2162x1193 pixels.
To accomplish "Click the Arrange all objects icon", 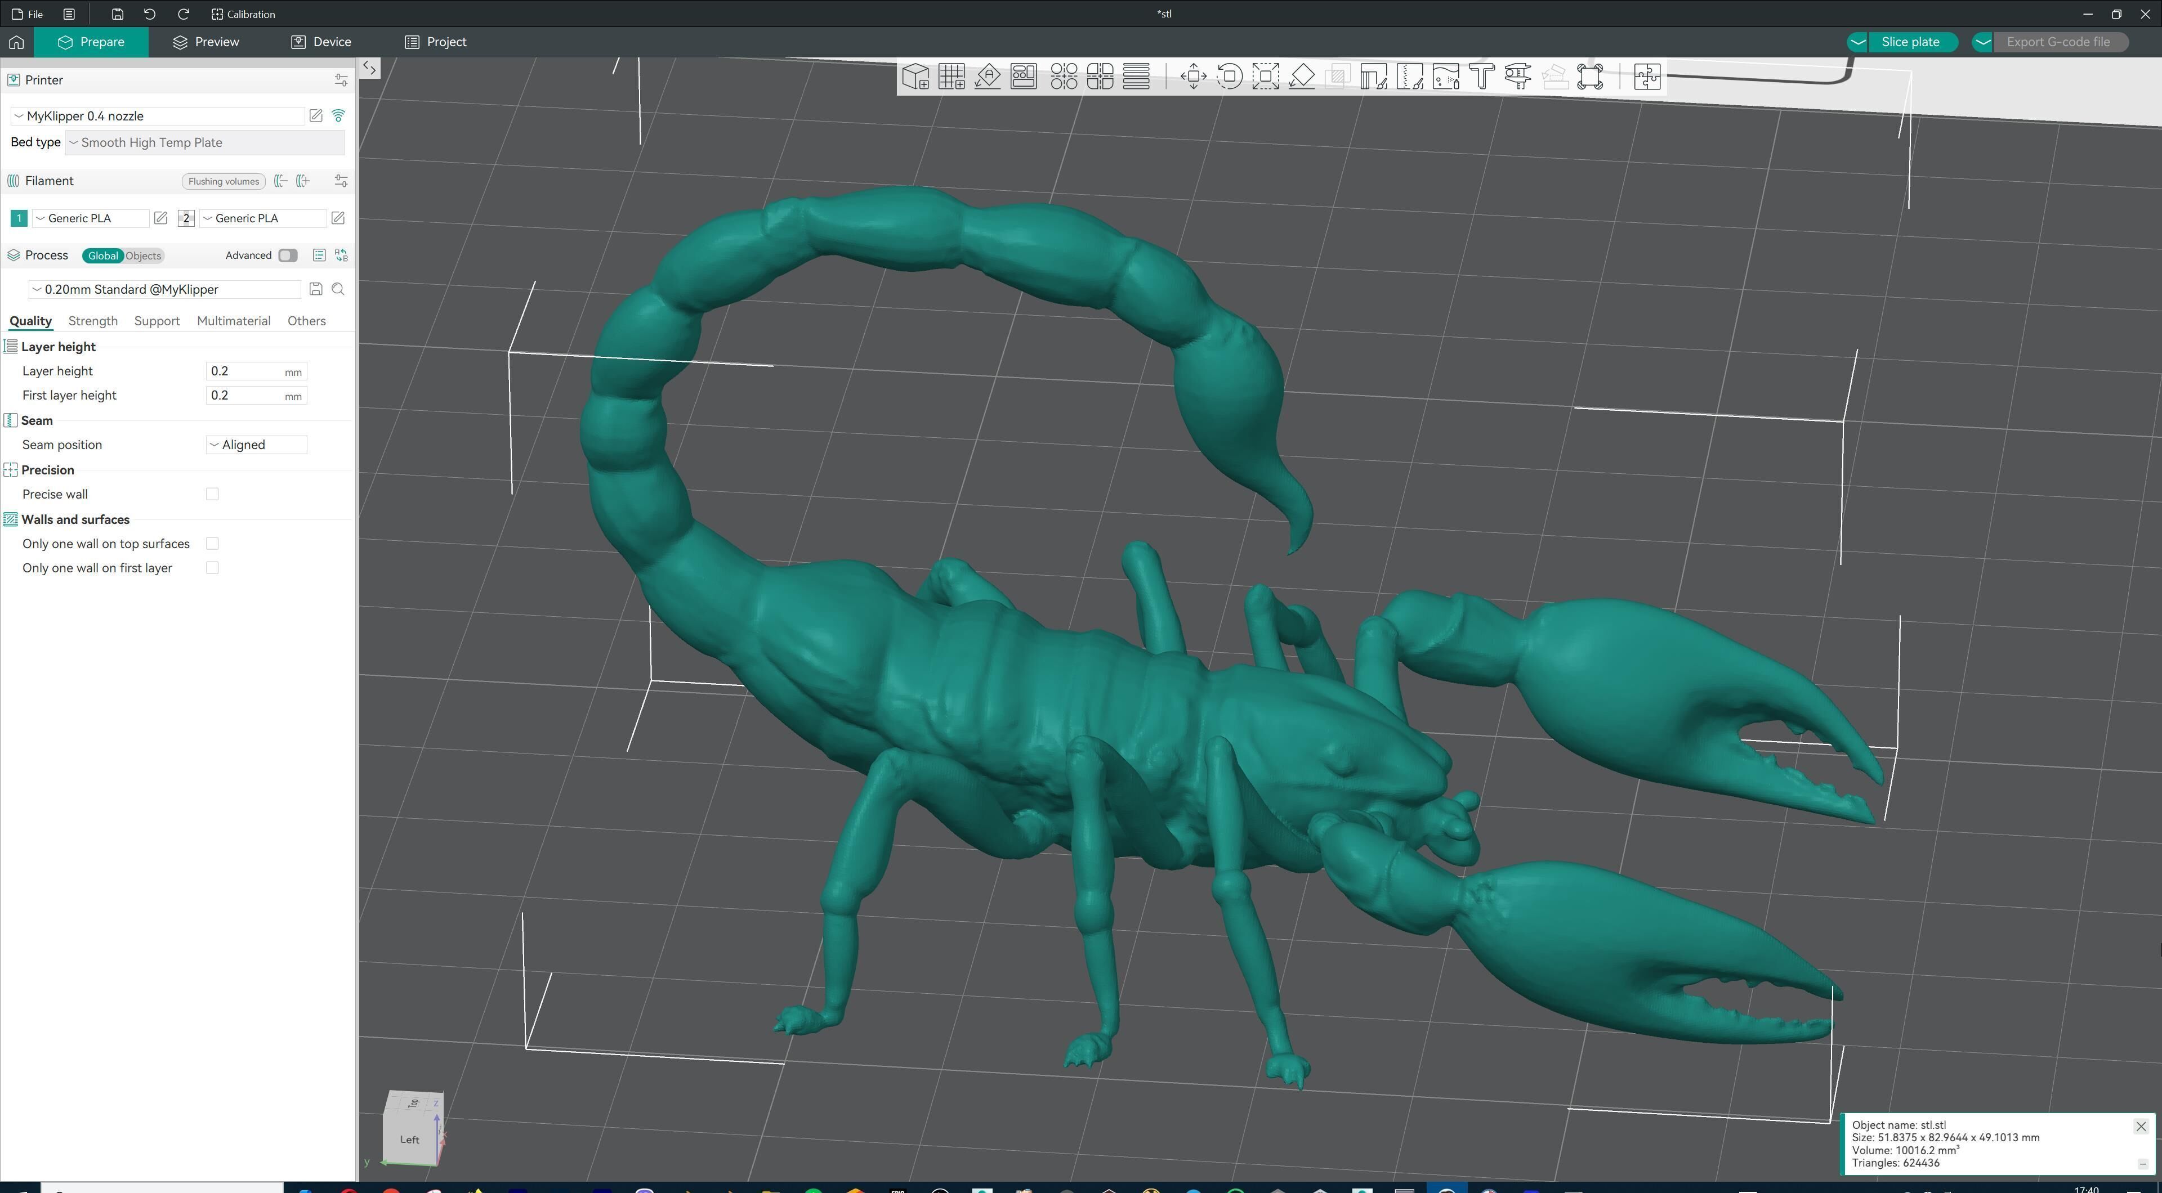I will tap(1024, 77).
